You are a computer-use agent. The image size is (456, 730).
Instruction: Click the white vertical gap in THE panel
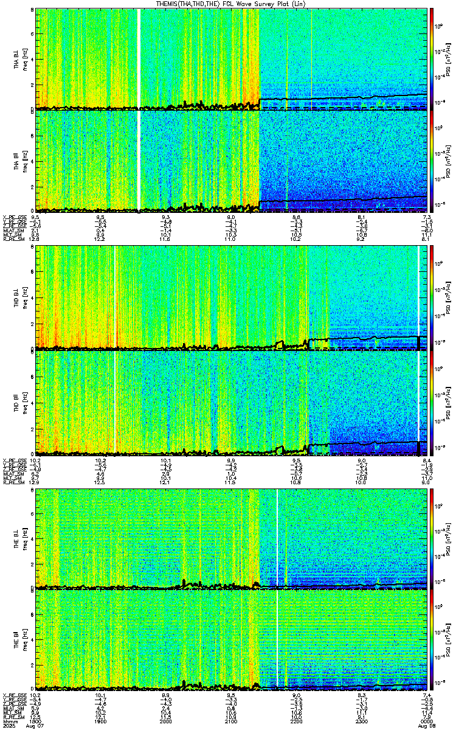click(277, 589)
